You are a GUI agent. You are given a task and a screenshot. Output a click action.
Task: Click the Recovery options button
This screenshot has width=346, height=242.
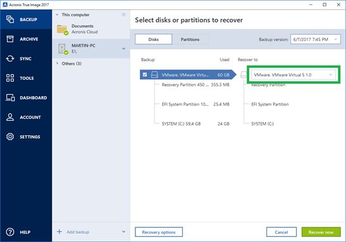(159, 232)
